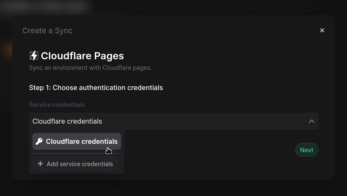Click the plus icon for adding credentials
The height and width of the screenshot is (196, 347).
[40, 164]
